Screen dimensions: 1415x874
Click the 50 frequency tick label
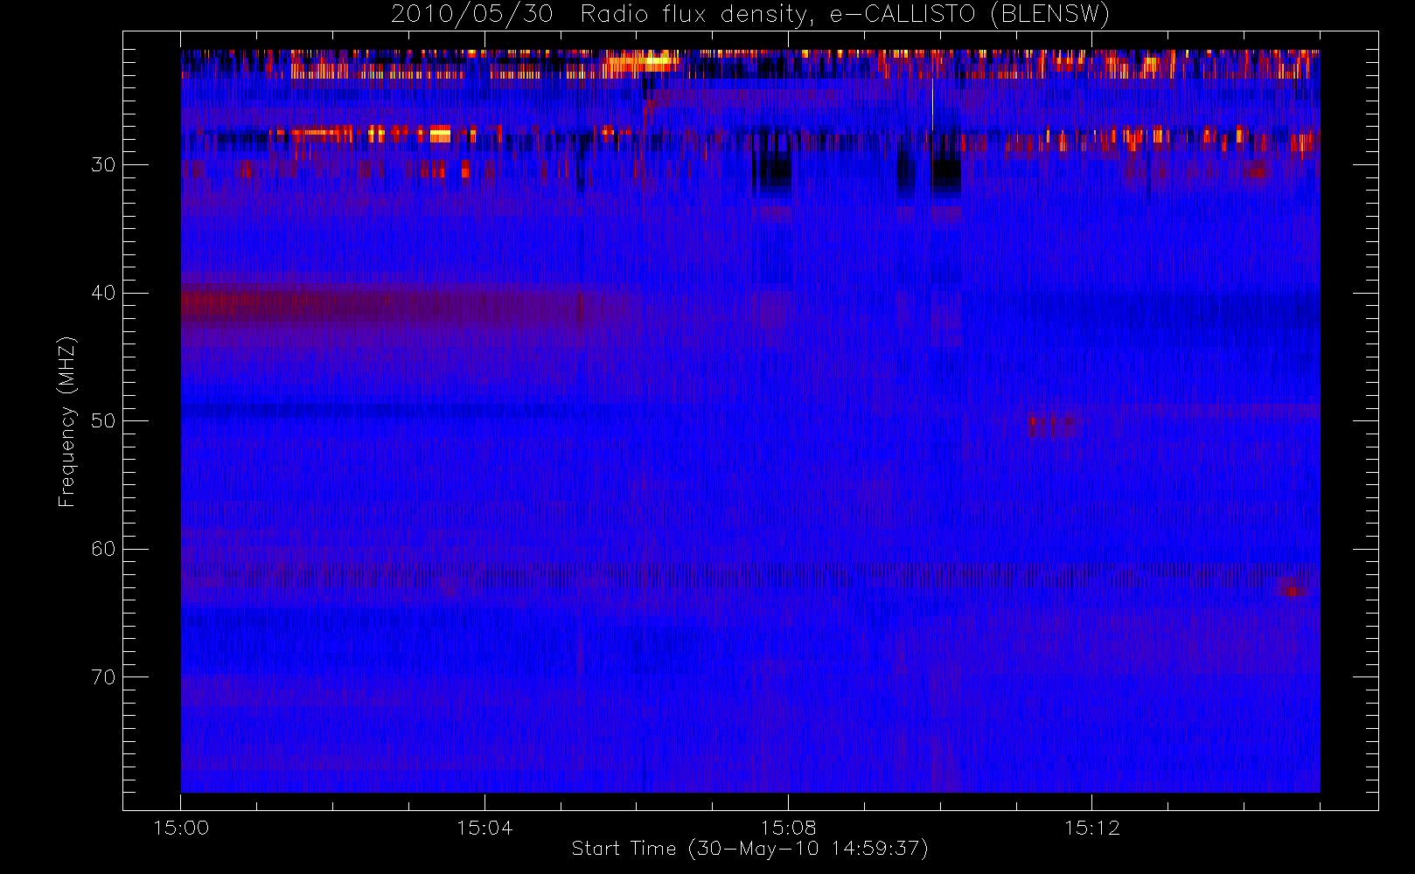[x=103, y=420]
